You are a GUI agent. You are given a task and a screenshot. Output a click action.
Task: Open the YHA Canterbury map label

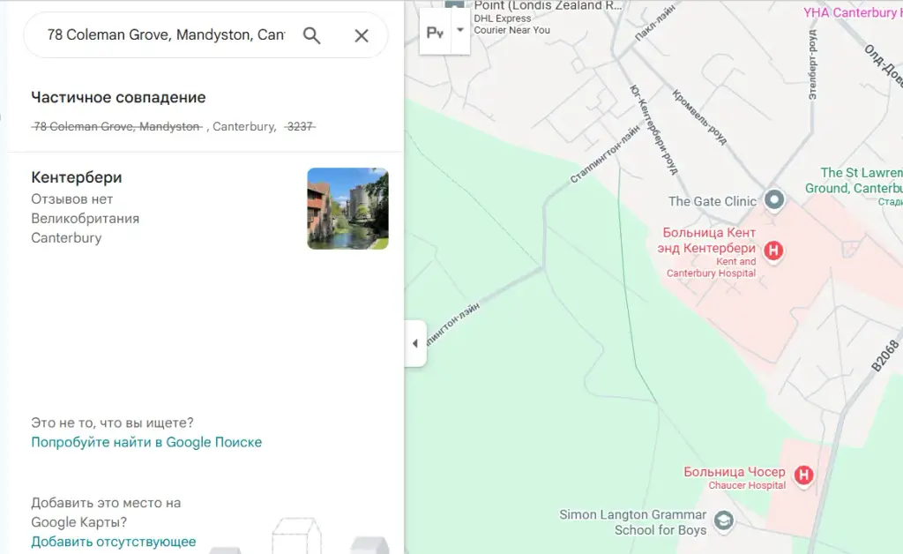(853, 12)
